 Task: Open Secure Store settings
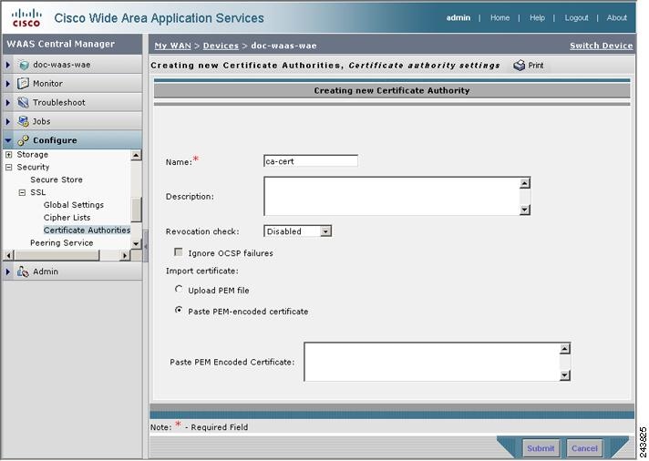click(x=57, y=179)
